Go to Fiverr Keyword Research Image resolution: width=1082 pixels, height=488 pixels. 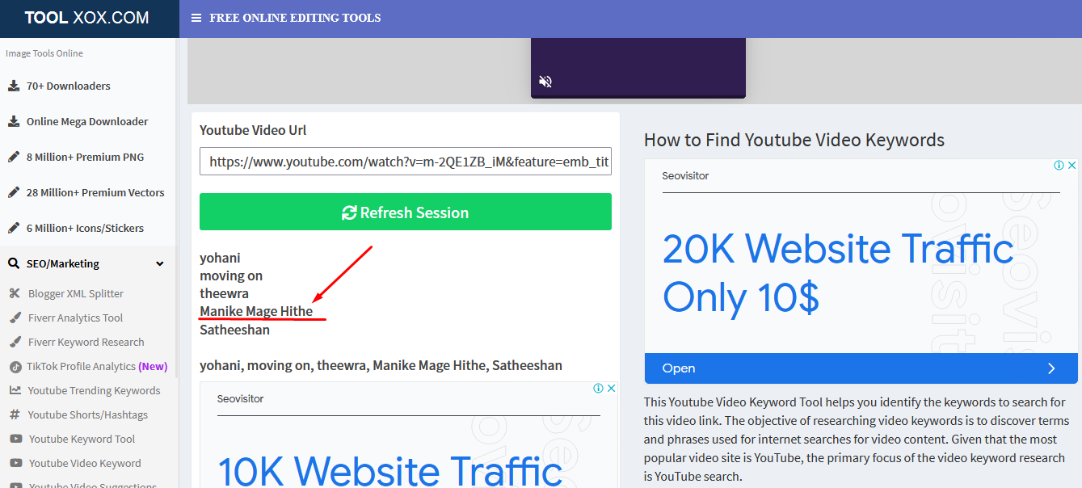point(86,342)
